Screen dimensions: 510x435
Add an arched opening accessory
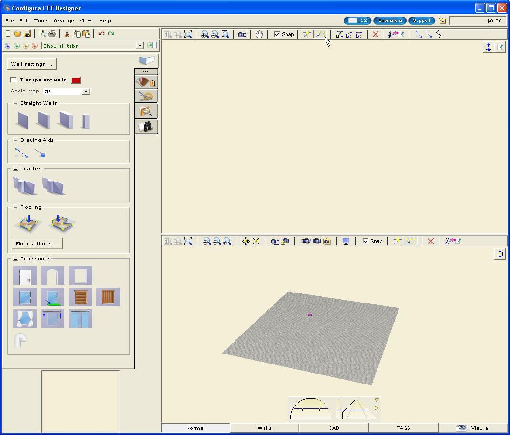point(53,276)
